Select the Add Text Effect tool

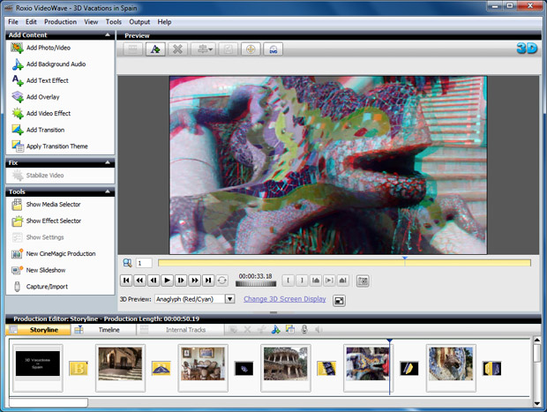[47, 80]
